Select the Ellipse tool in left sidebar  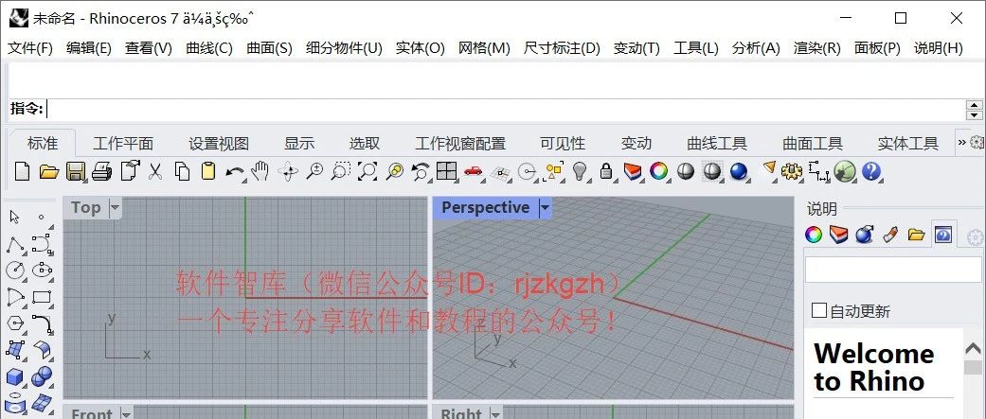42,271
